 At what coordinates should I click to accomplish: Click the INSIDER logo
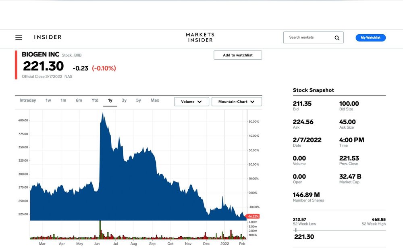coord(48,37)
